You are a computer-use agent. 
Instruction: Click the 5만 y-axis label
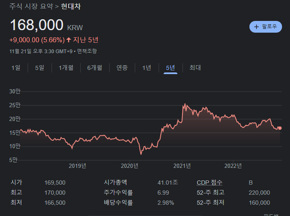coord(13,160)
